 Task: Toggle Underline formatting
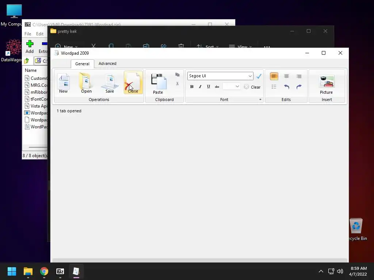(x=209, y=87)
